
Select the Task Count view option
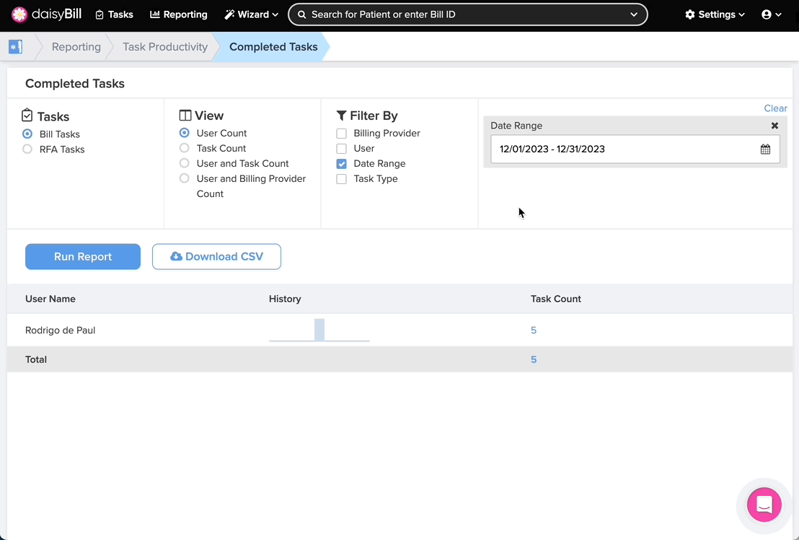click(185, 149)
